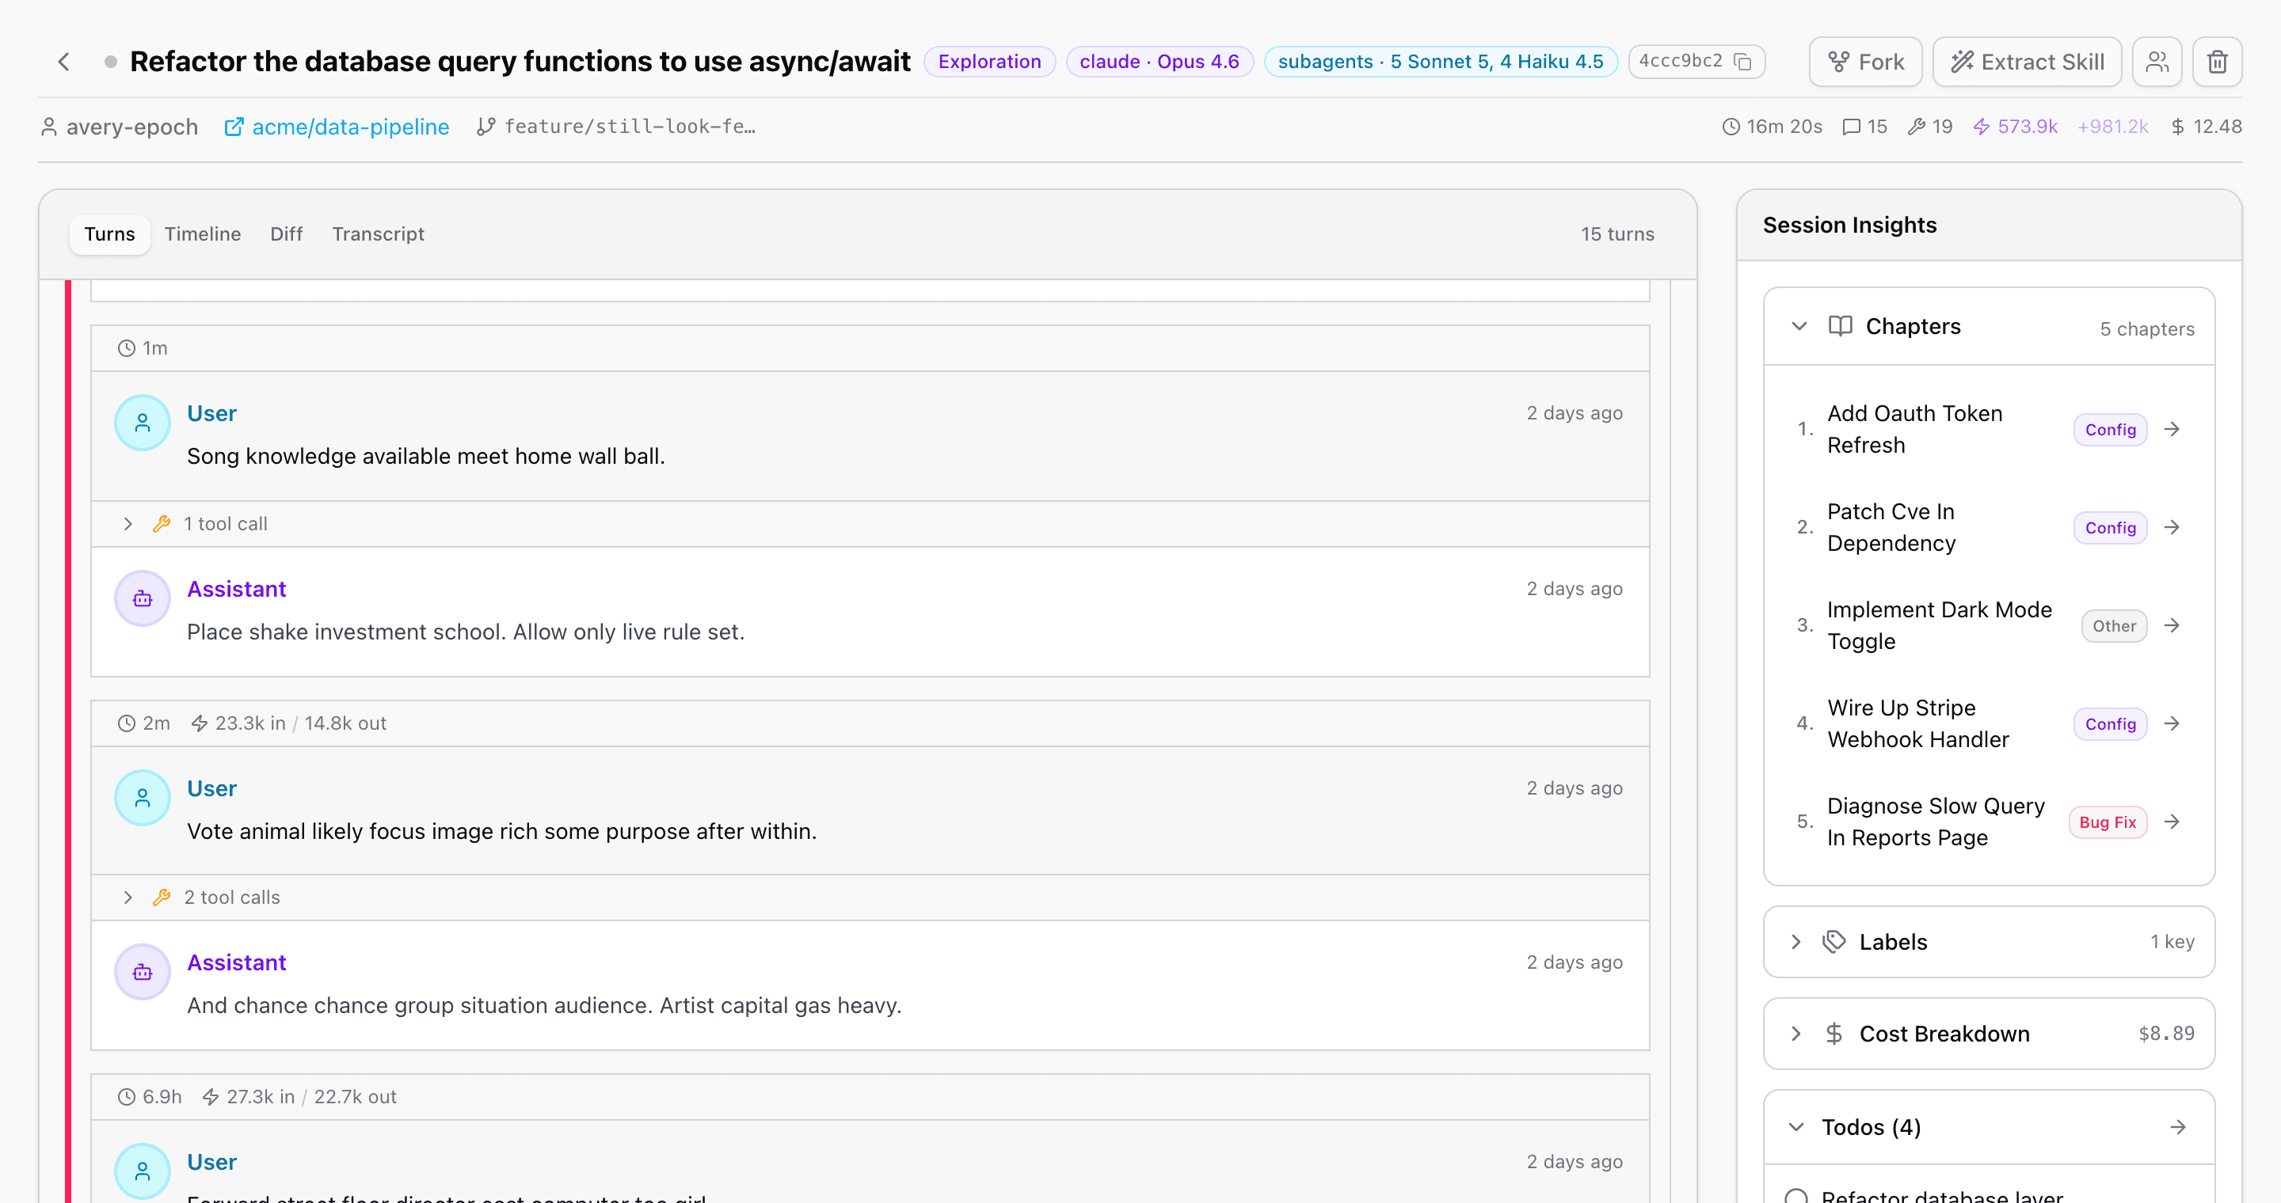Check the Refactor database layer todo circle
2281x1203 pixels.
click(1796, 1197)
